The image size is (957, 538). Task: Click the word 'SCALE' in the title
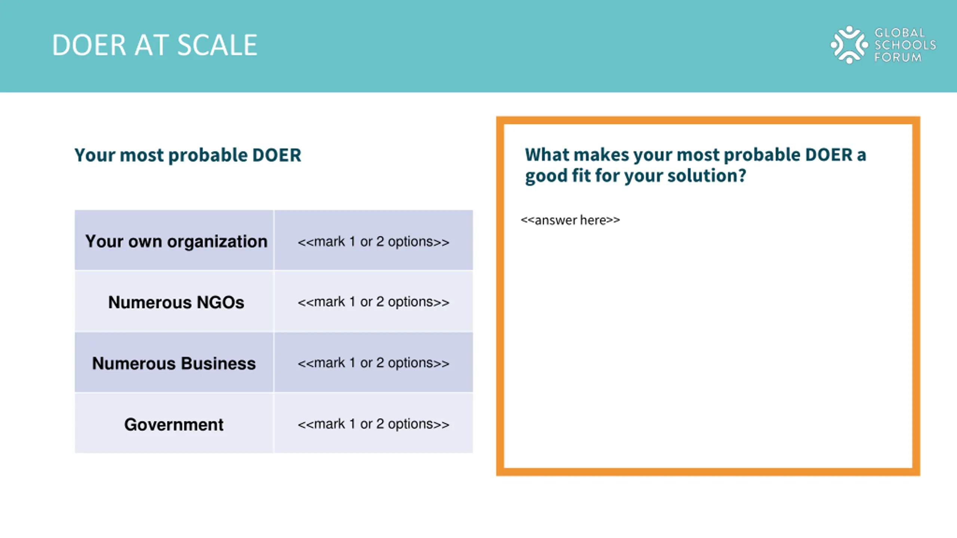(217, 45)
